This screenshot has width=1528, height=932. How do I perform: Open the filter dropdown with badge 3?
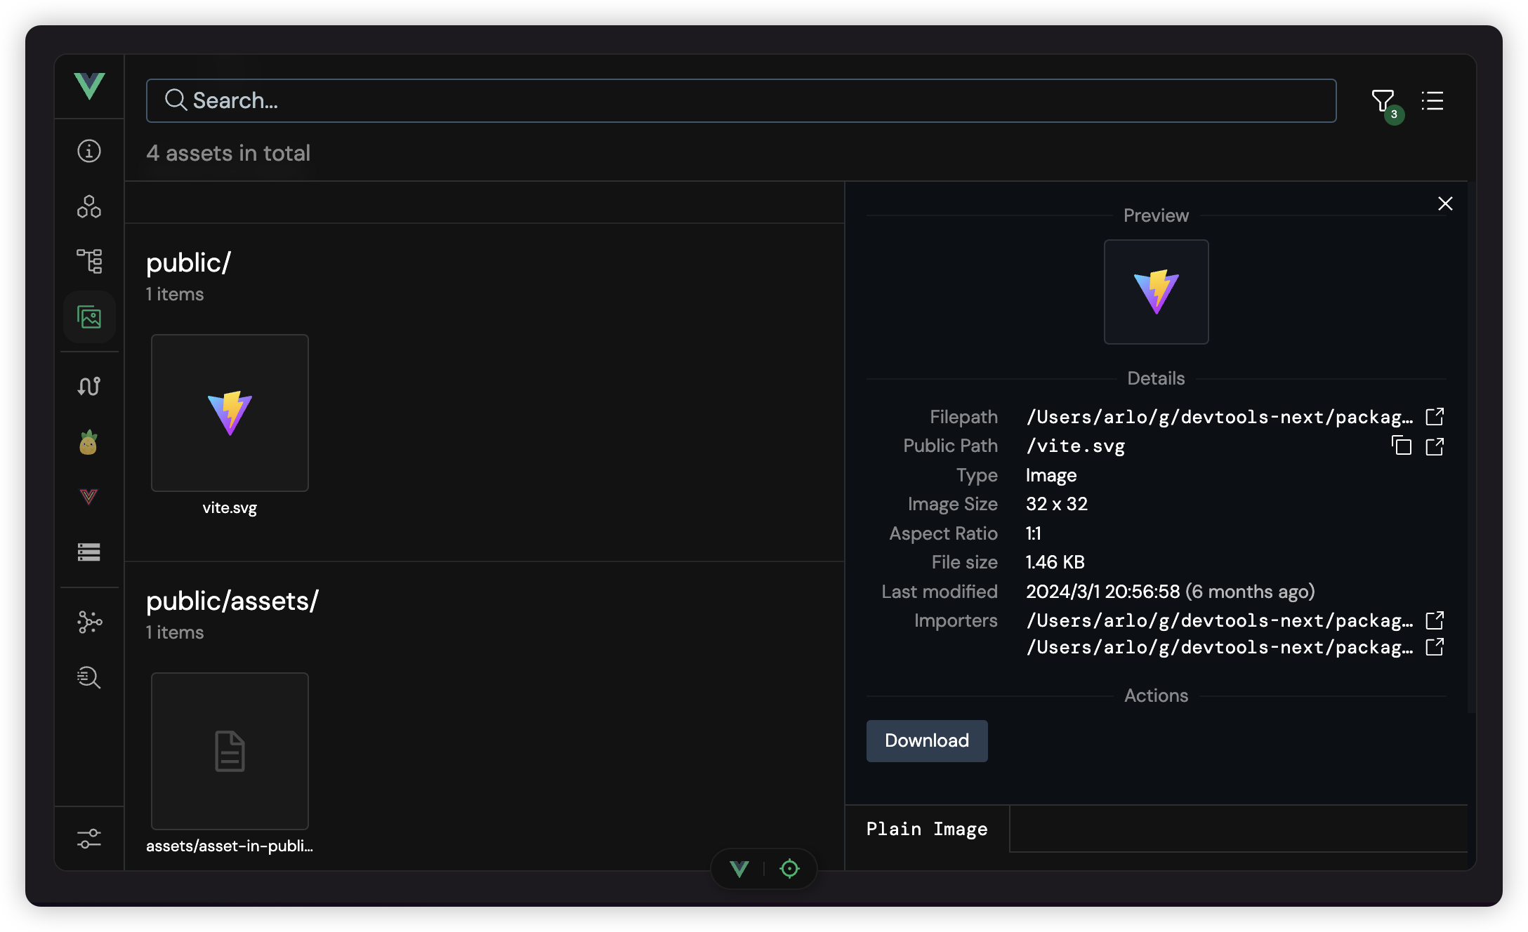pyautogui.click(x=1383, y=102)
